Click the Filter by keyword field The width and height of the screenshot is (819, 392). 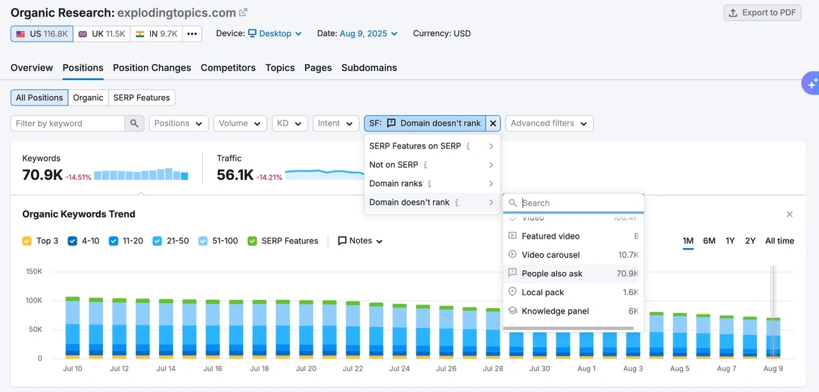pos(68,123)
